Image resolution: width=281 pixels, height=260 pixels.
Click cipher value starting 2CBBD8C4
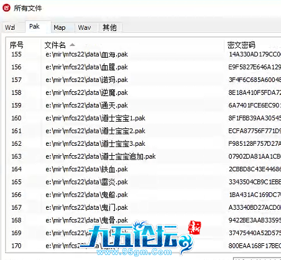[255, 169]
